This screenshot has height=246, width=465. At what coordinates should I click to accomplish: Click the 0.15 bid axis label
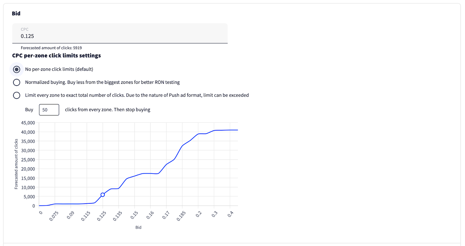(x=134, y=215)
